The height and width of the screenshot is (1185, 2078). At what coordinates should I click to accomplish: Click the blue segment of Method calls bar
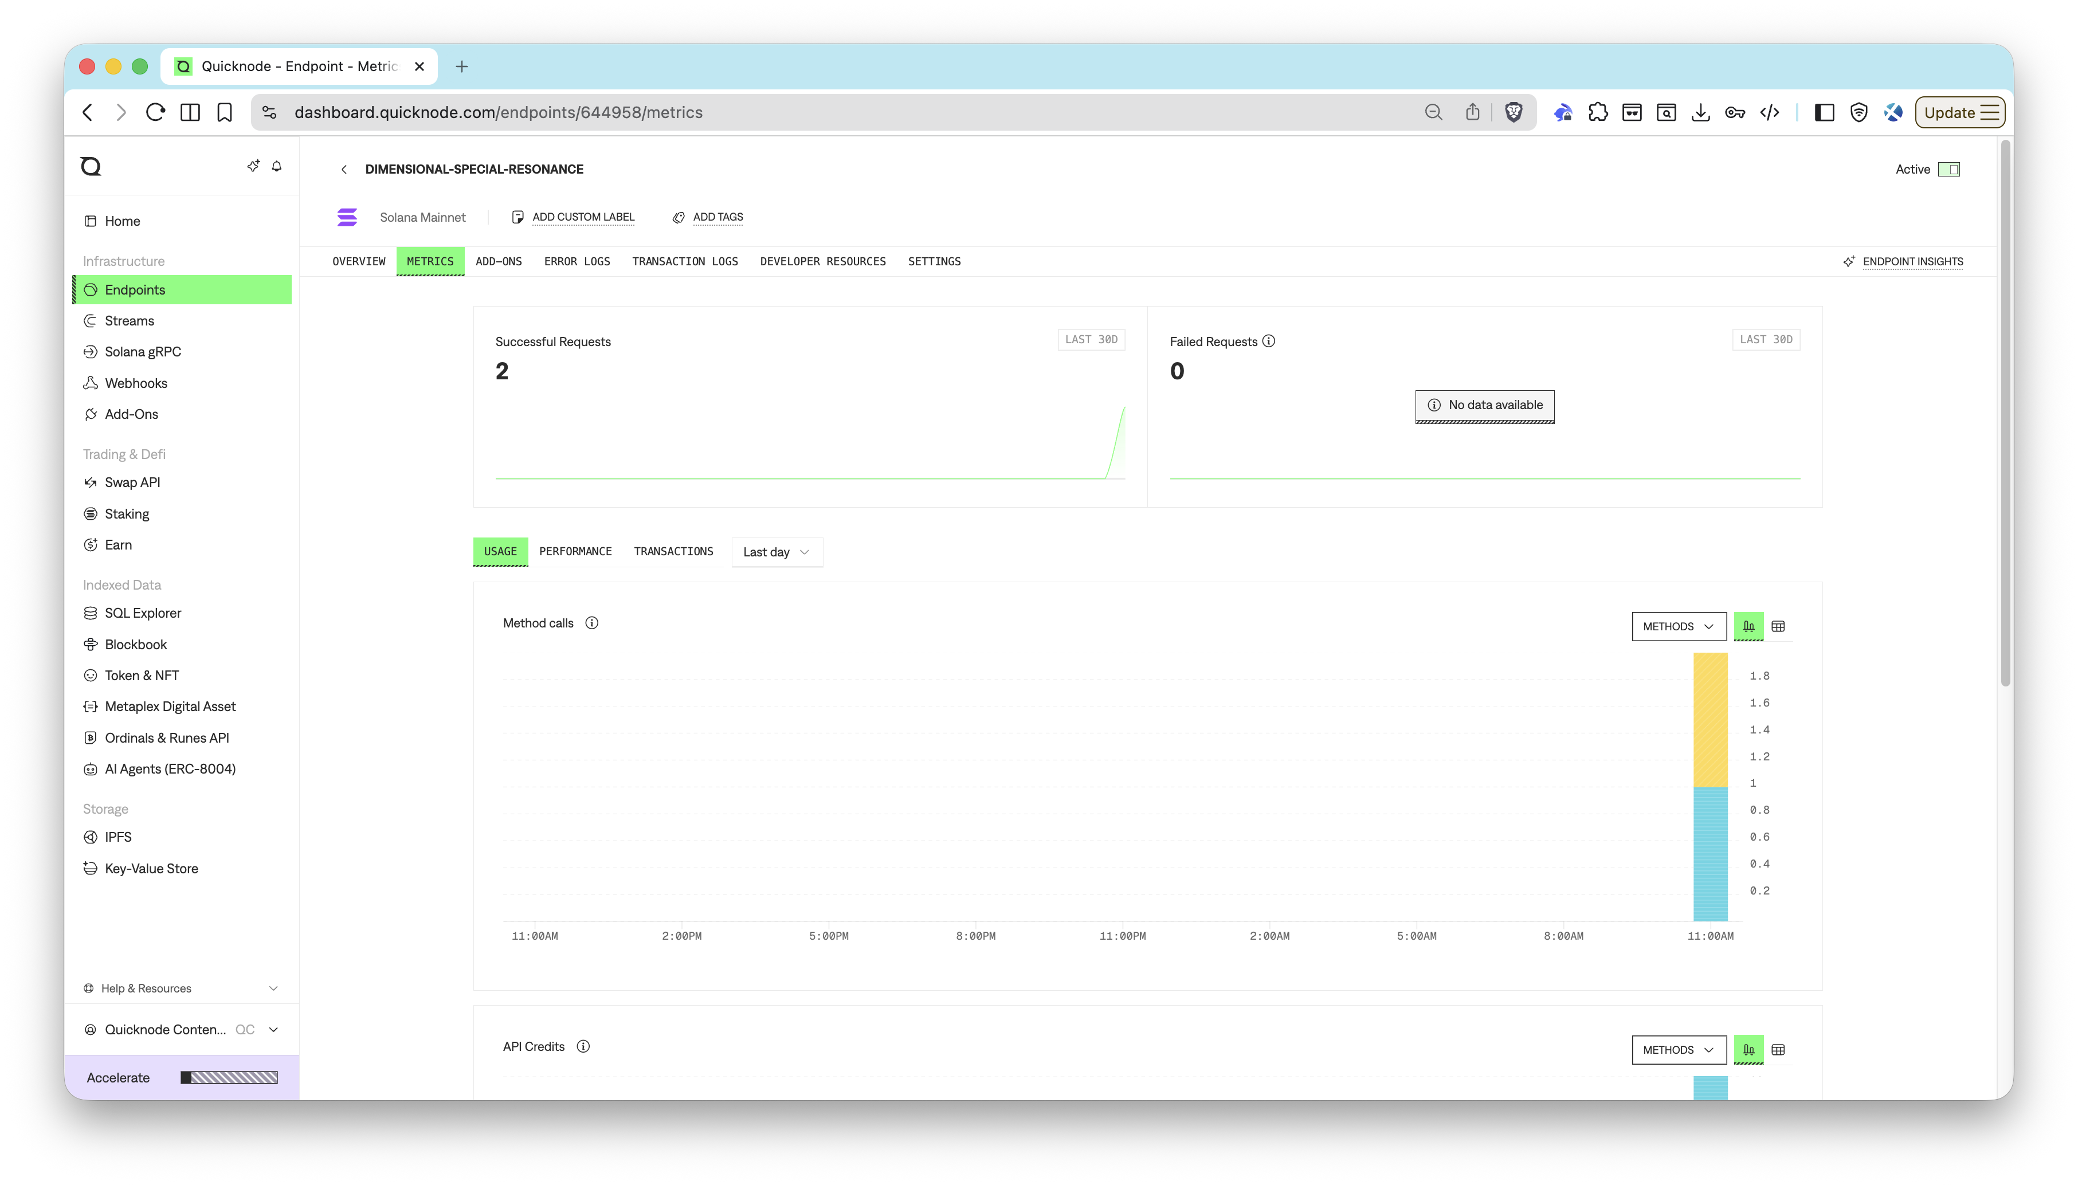pos(1711,854)
